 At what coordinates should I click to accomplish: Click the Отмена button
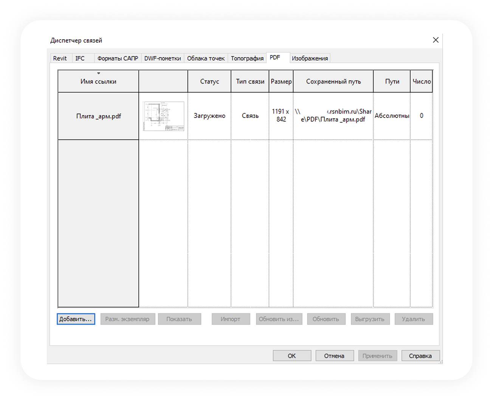pos(334,356)
